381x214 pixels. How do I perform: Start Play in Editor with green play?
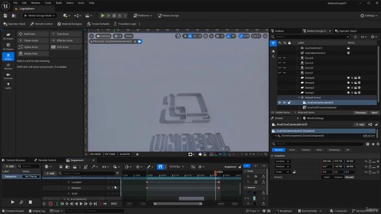[x=102, y=15]
